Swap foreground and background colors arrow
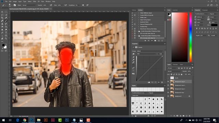The image size is (219, 123). 6,44
